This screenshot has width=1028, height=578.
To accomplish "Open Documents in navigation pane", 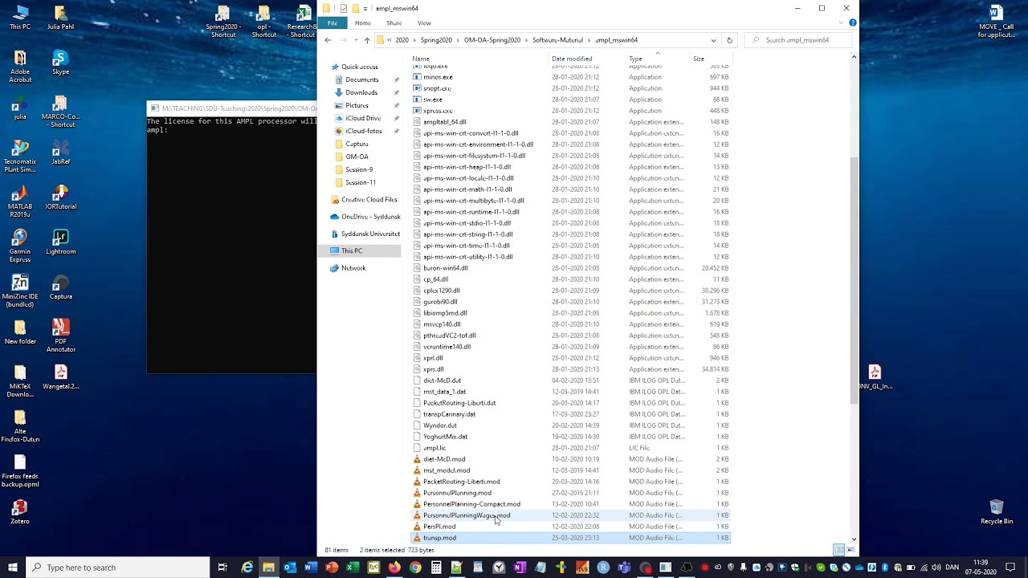I will 361,79.
